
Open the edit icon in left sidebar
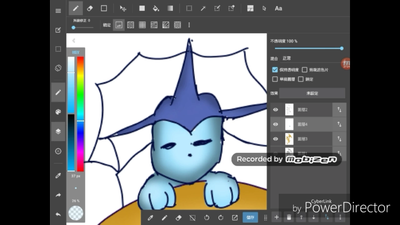pyautogui.click(x=58, y=30)
